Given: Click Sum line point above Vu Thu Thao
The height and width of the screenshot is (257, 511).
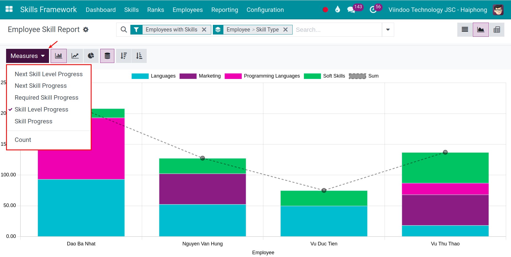Looking at the screenshot, I should pos(445,152).
